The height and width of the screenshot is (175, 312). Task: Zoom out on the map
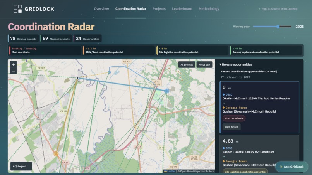13,71
